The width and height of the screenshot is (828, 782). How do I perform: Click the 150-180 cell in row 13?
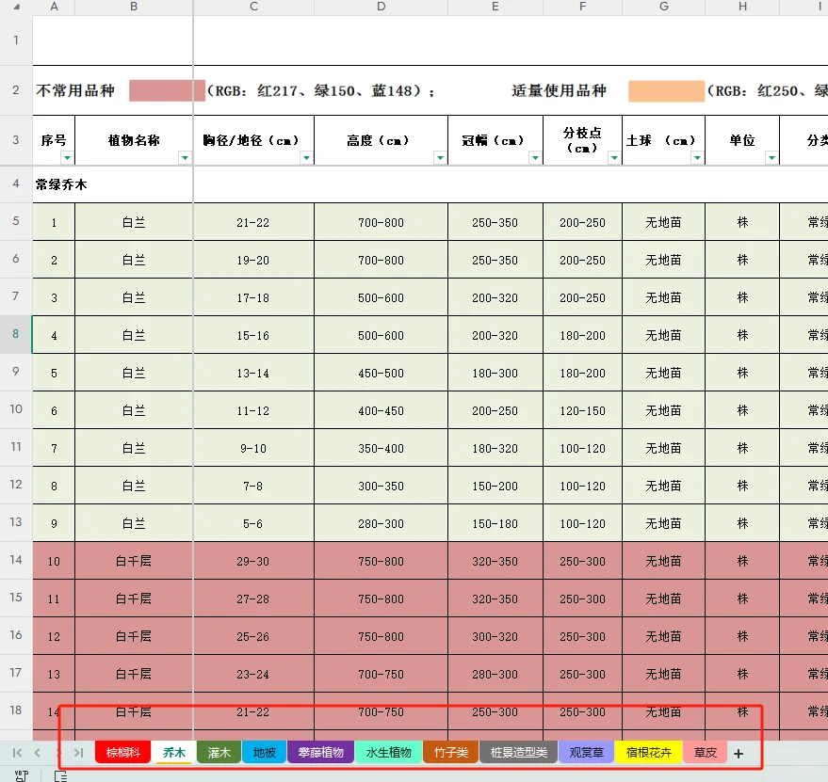click(x=495, y=523)
